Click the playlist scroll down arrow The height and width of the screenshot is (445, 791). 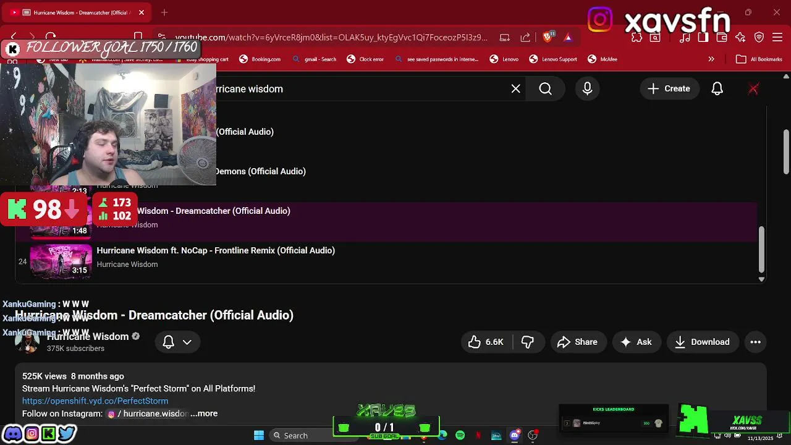(761, 279)
